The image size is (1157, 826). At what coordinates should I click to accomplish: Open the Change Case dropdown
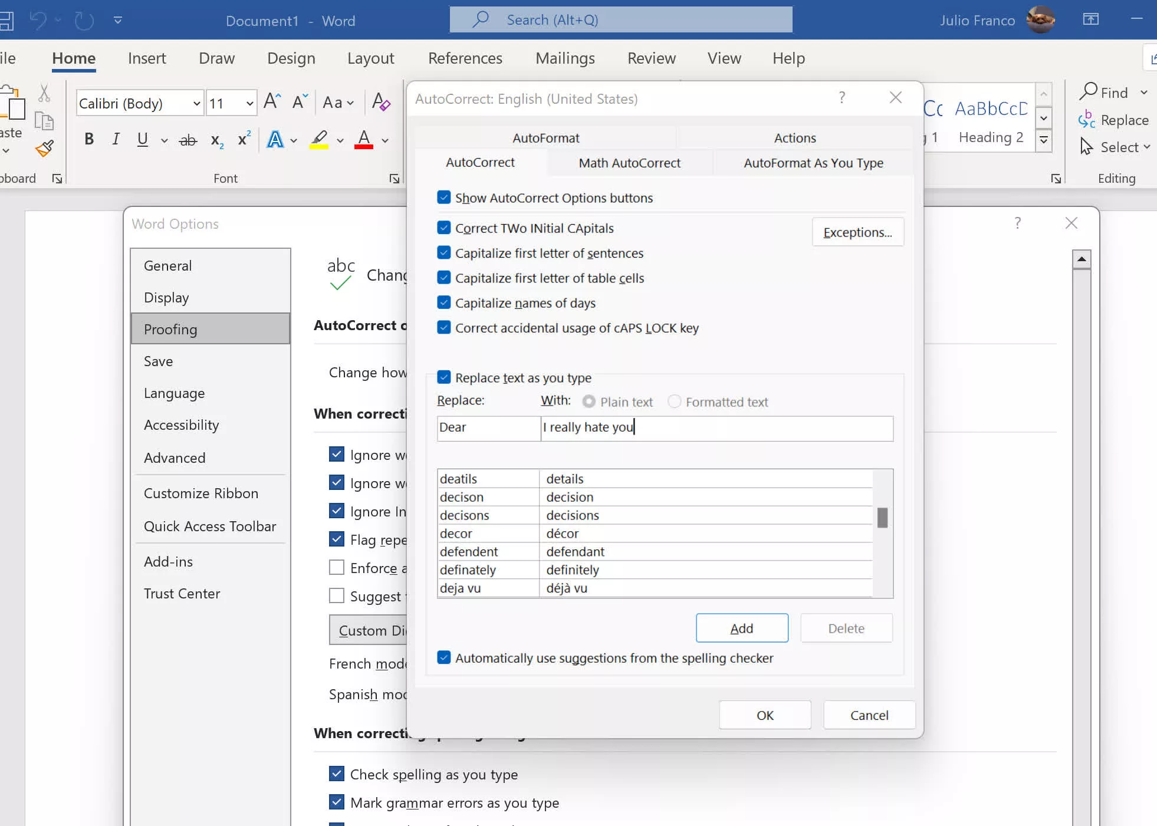coord(338,103)
